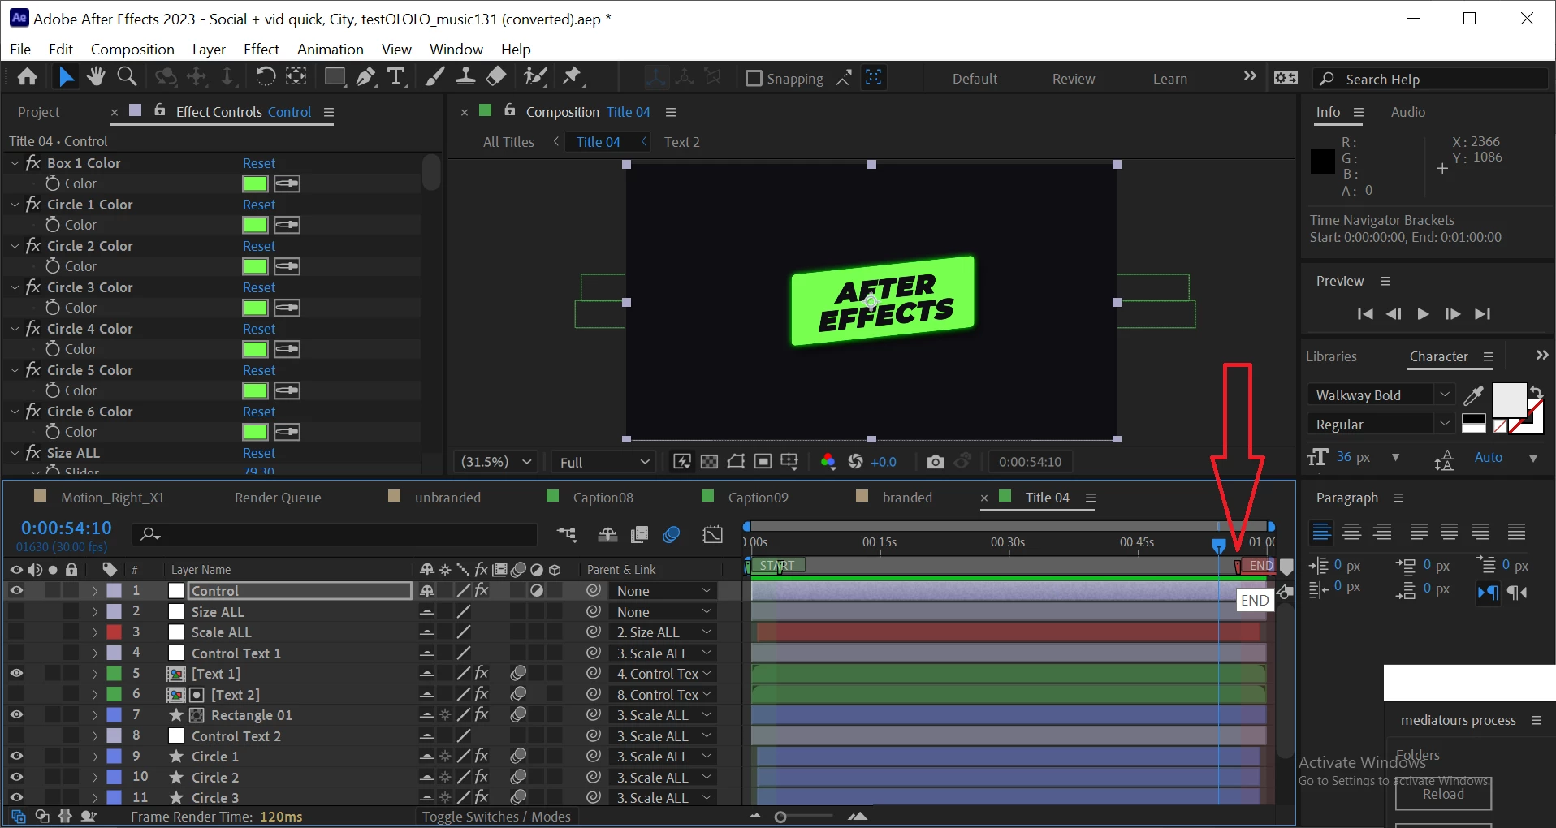
Task: Click Toggle Switches / Modes button
Action: coord(496,817)
